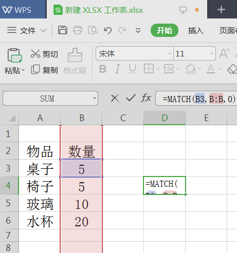Cancel formula entry with X icon
237x253 pixels.
click(115, 99)
